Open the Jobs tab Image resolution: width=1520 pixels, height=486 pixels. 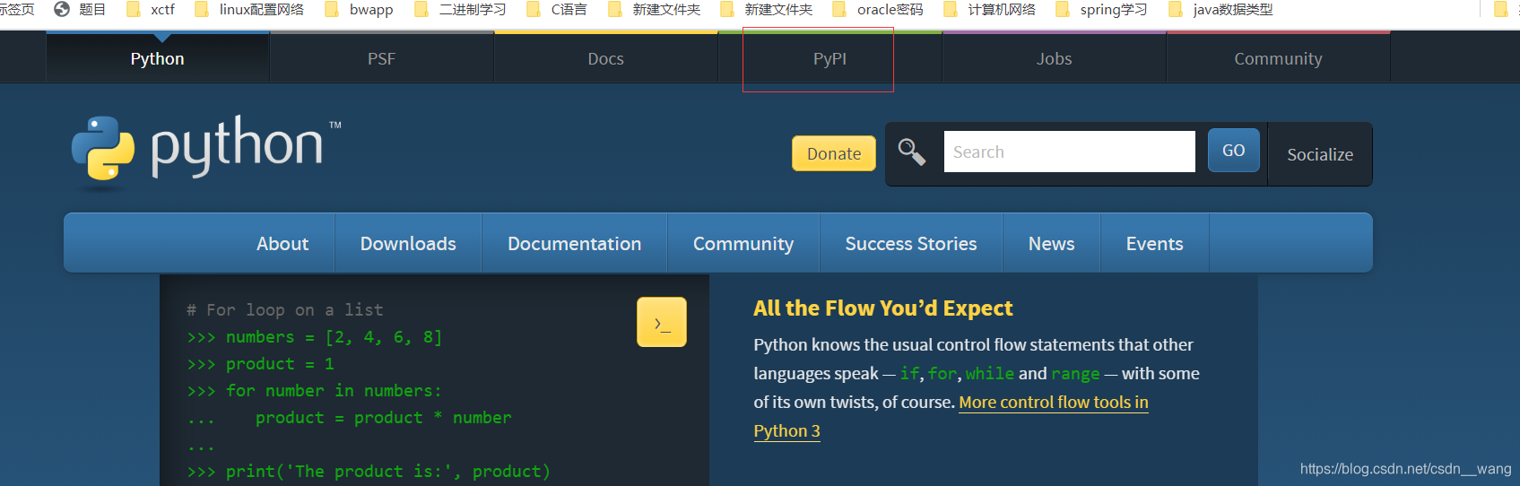(x=1055, y=58)
